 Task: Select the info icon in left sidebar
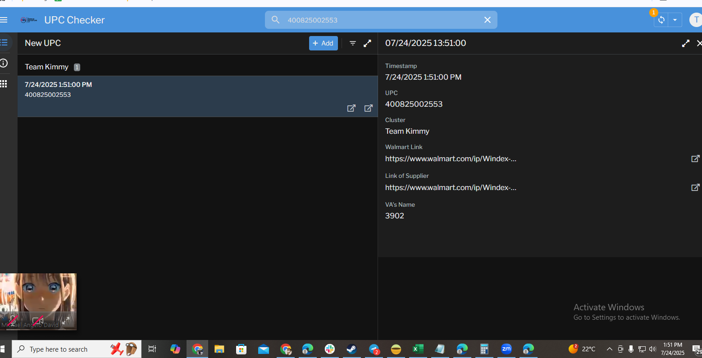(x=4, y=63)
